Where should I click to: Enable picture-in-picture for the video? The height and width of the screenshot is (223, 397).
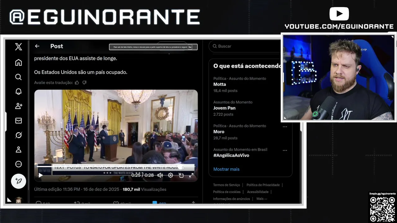click(181, 175)
